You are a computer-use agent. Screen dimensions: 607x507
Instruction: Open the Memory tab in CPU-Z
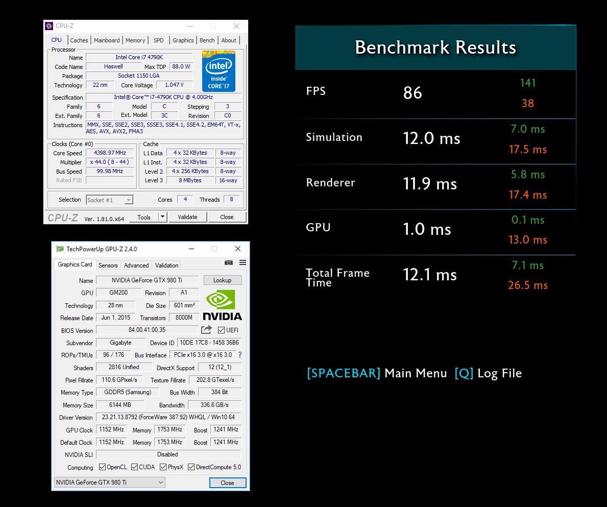click(x=135, y=40)
